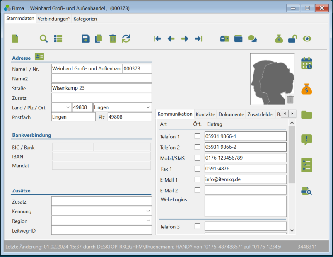Viewport: 333px width, 257px height.
Task: Jump to the first record
Action: pos(157,39)
